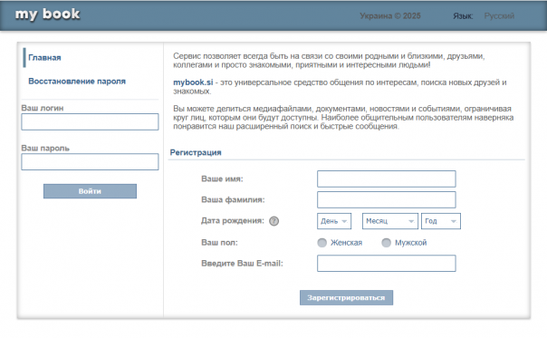
Task: Click the date of birth help question icon
Action: 273,221
